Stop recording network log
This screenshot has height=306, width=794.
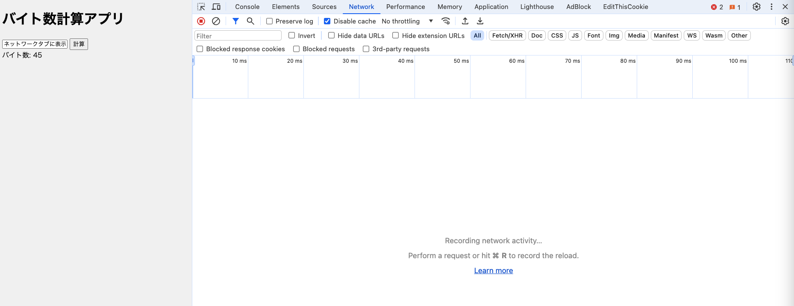(x=201, y=21)
